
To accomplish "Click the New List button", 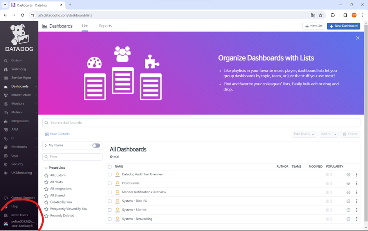I will click(x=314, y=26).
